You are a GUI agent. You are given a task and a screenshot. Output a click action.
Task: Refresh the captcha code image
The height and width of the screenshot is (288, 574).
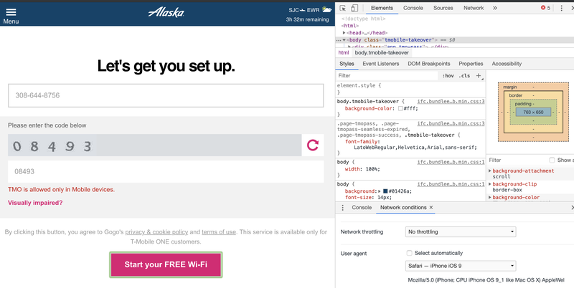(x=313, y=145)
